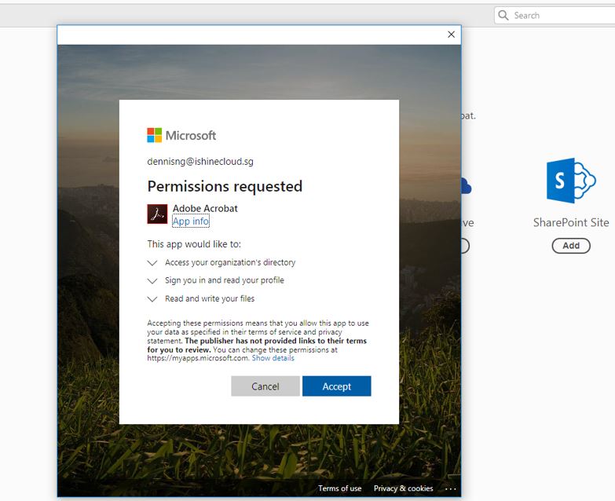Image resolution: width=615 pixels, height=501 pixels.
Task: Click 'This app would like to:' text
Action: (194, 244)
